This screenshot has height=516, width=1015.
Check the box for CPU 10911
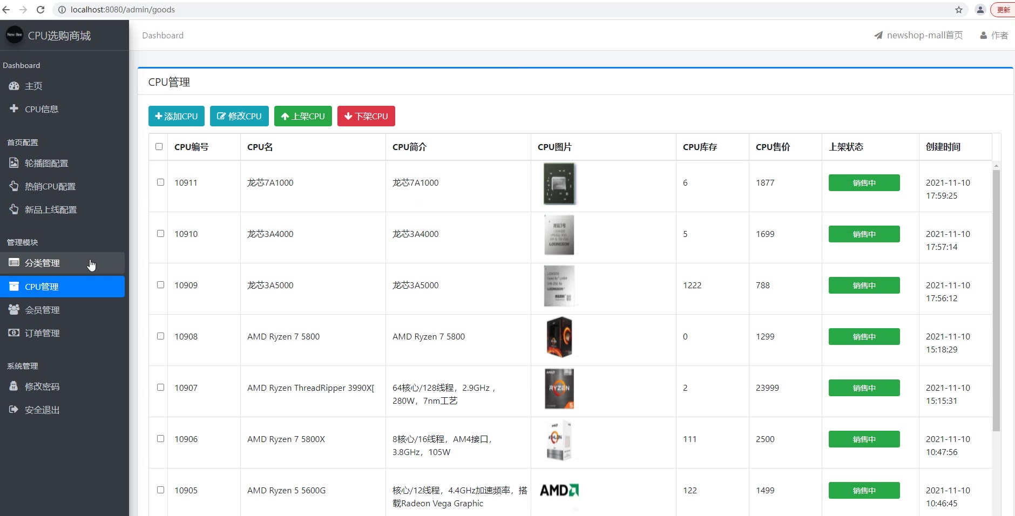[160, 182]
